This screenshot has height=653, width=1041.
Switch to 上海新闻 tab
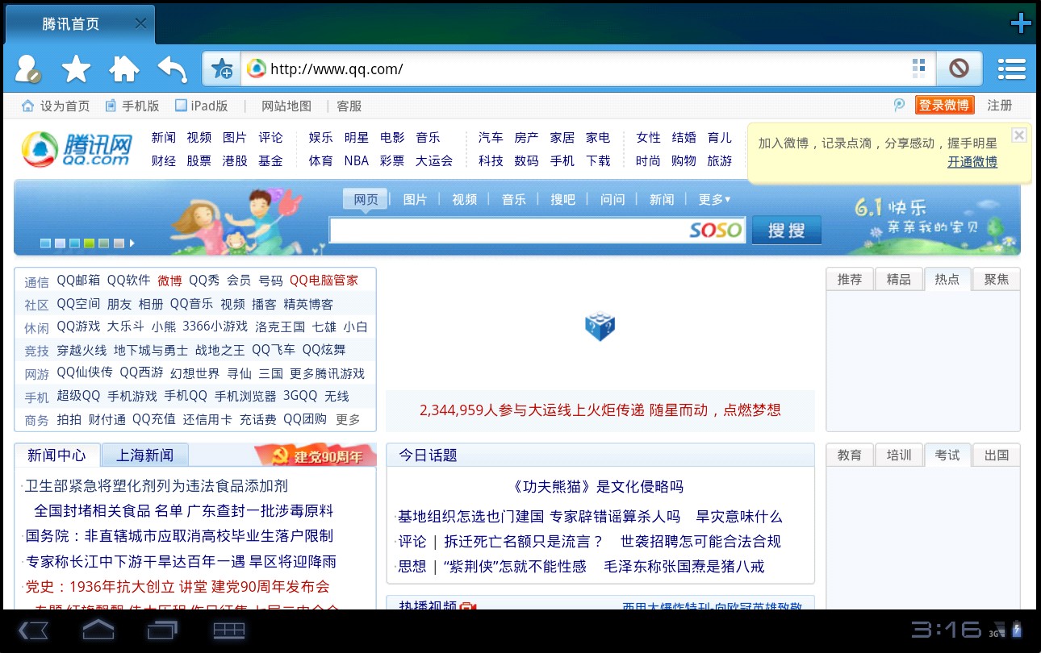click(145, 455)
